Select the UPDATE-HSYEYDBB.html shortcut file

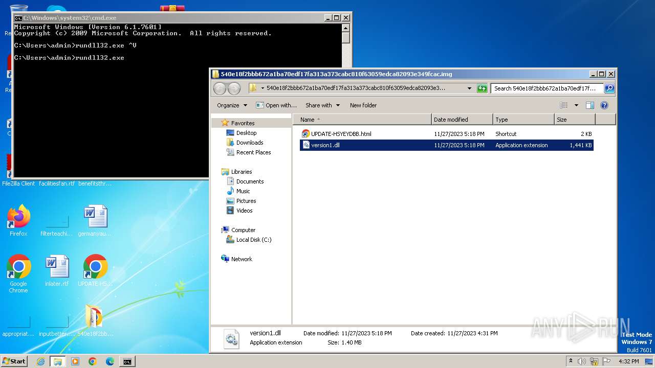click(336, 134)
